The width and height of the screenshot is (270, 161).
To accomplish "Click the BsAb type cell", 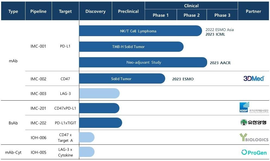I will (x=13, y=123).
